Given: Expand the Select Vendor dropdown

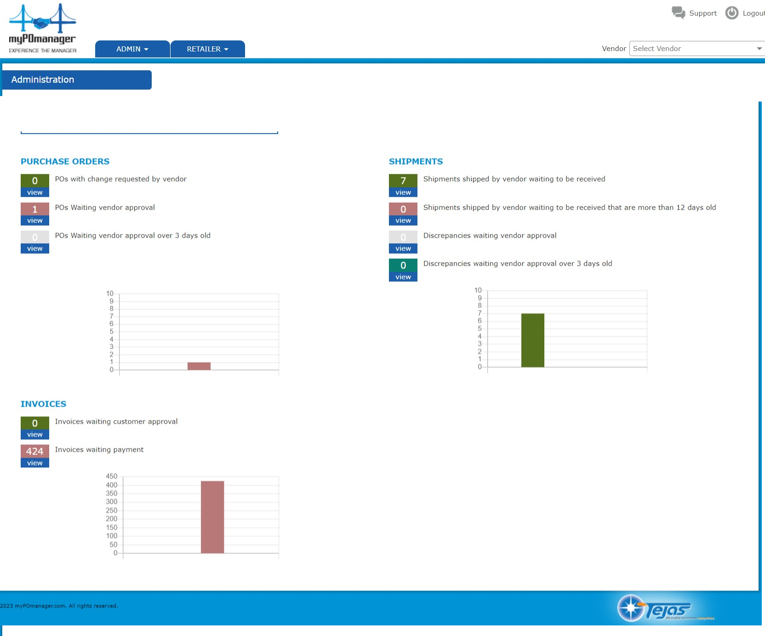Looking at the screenshot, I should coord(758,48).
